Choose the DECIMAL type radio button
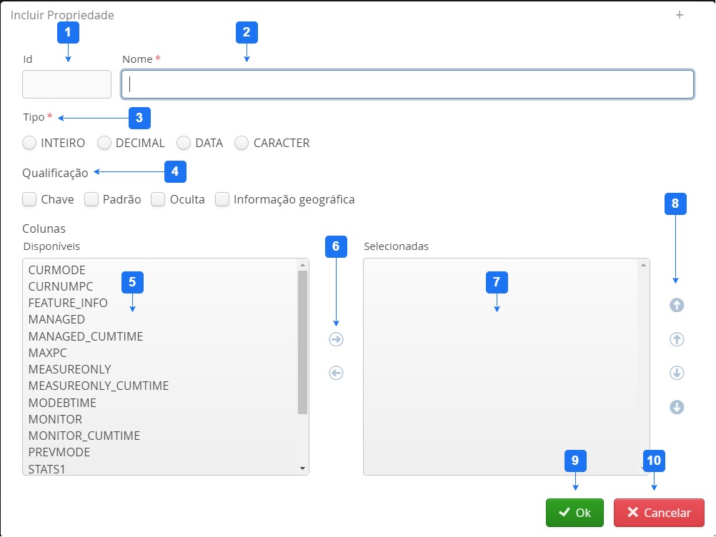This screenshot has height=537, width=716. [104, 143]
